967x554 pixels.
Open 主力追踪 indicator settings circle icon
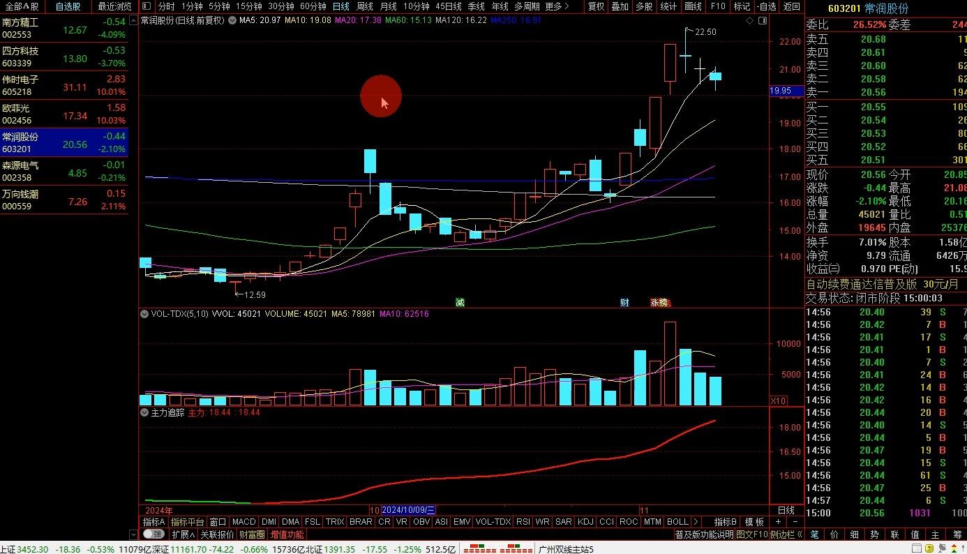pyautogui.click(x=144, y=412)
